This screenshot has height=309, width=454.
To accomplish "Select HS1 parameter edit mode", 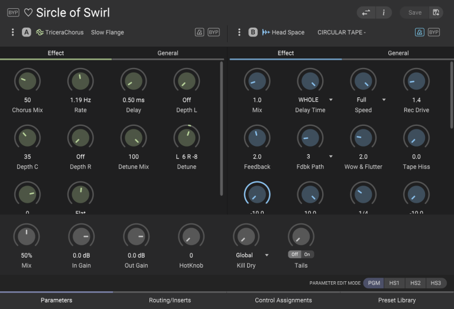I will [x=394, y=283].
